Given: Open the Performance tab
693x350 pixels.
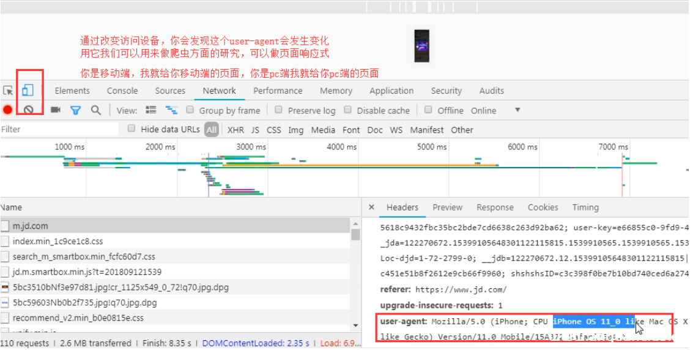Looking at the screenshot, I should pyautogui.click(x=278, y=91).
